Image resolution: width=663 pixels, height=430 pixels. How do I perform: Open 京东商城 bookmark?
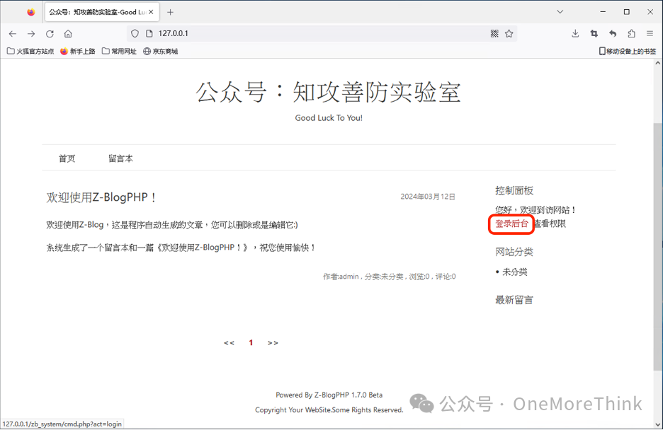tap(160, 51)
